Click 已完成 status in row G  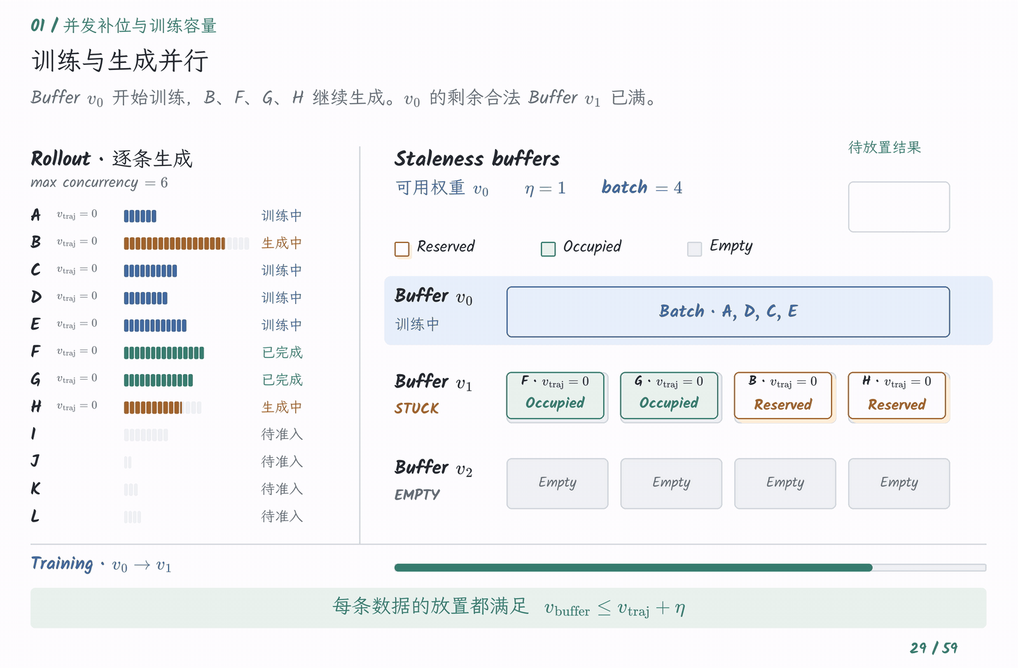pyautogui.click(x=282, y=380)
